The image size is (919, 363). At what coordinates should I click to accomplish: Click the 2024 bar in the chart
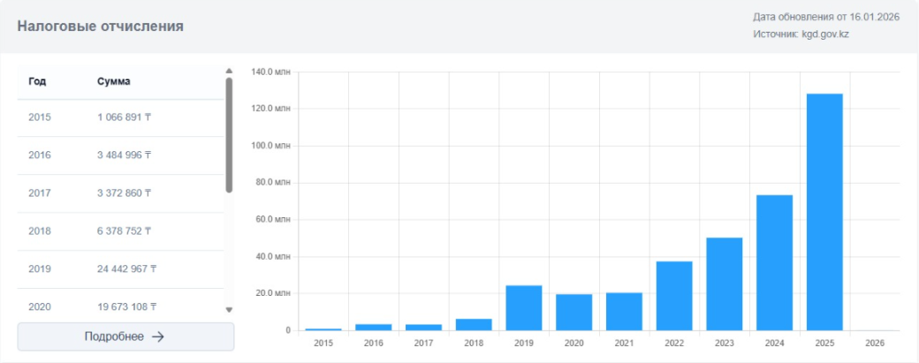774,263
